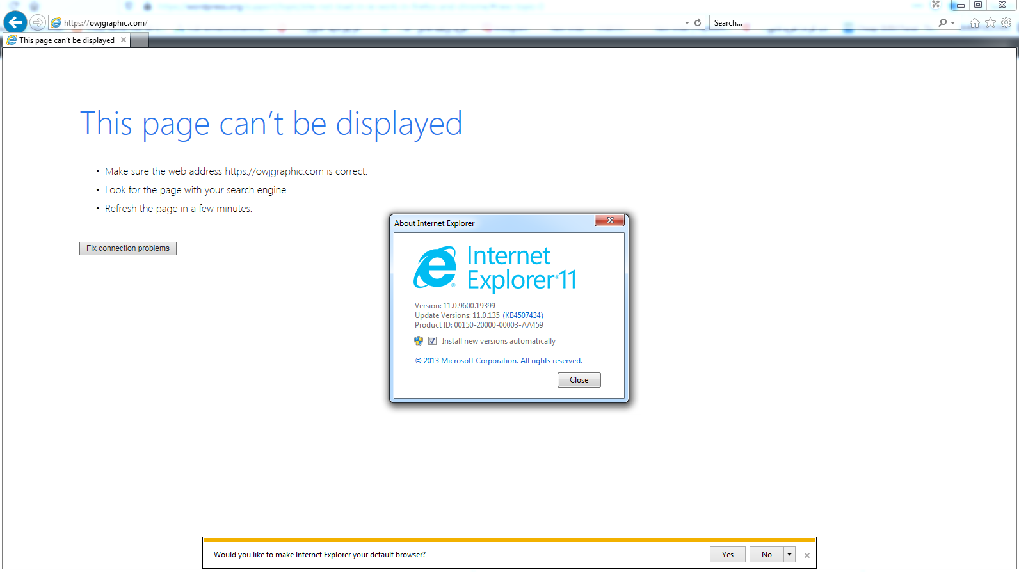Click No on default browser prompt
The height and width of the screenshot is (572, 1019).
pyautogui.click(x=767, y=555)
